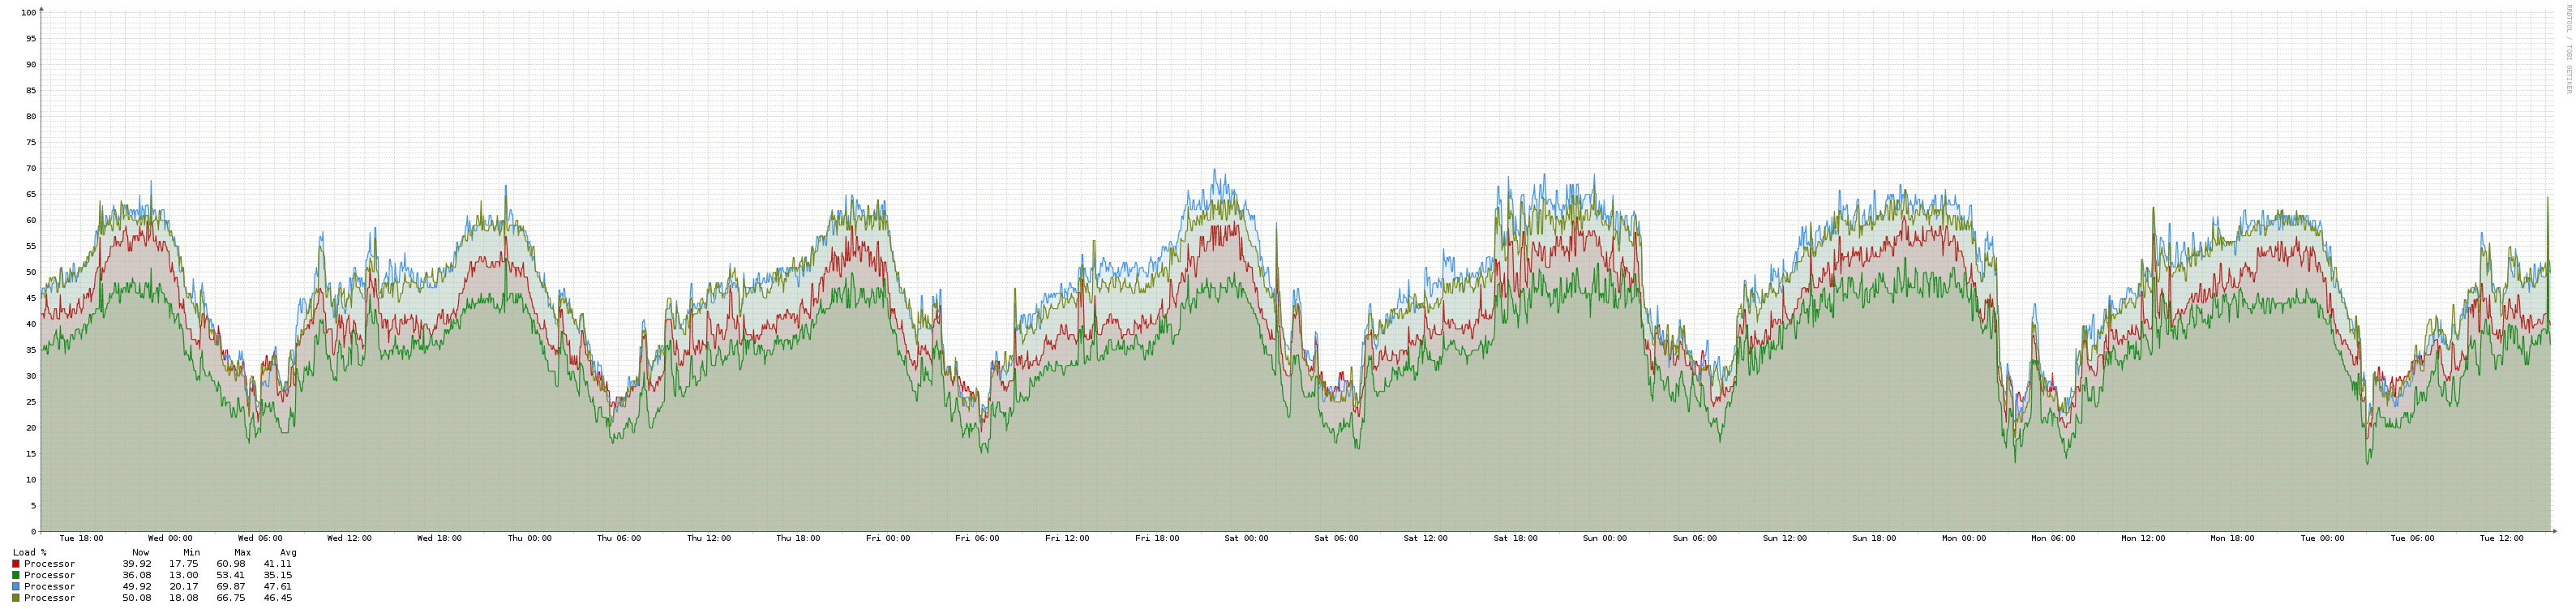Click the 'Avg' column header
2576x609 pixels.
[288, 553]
